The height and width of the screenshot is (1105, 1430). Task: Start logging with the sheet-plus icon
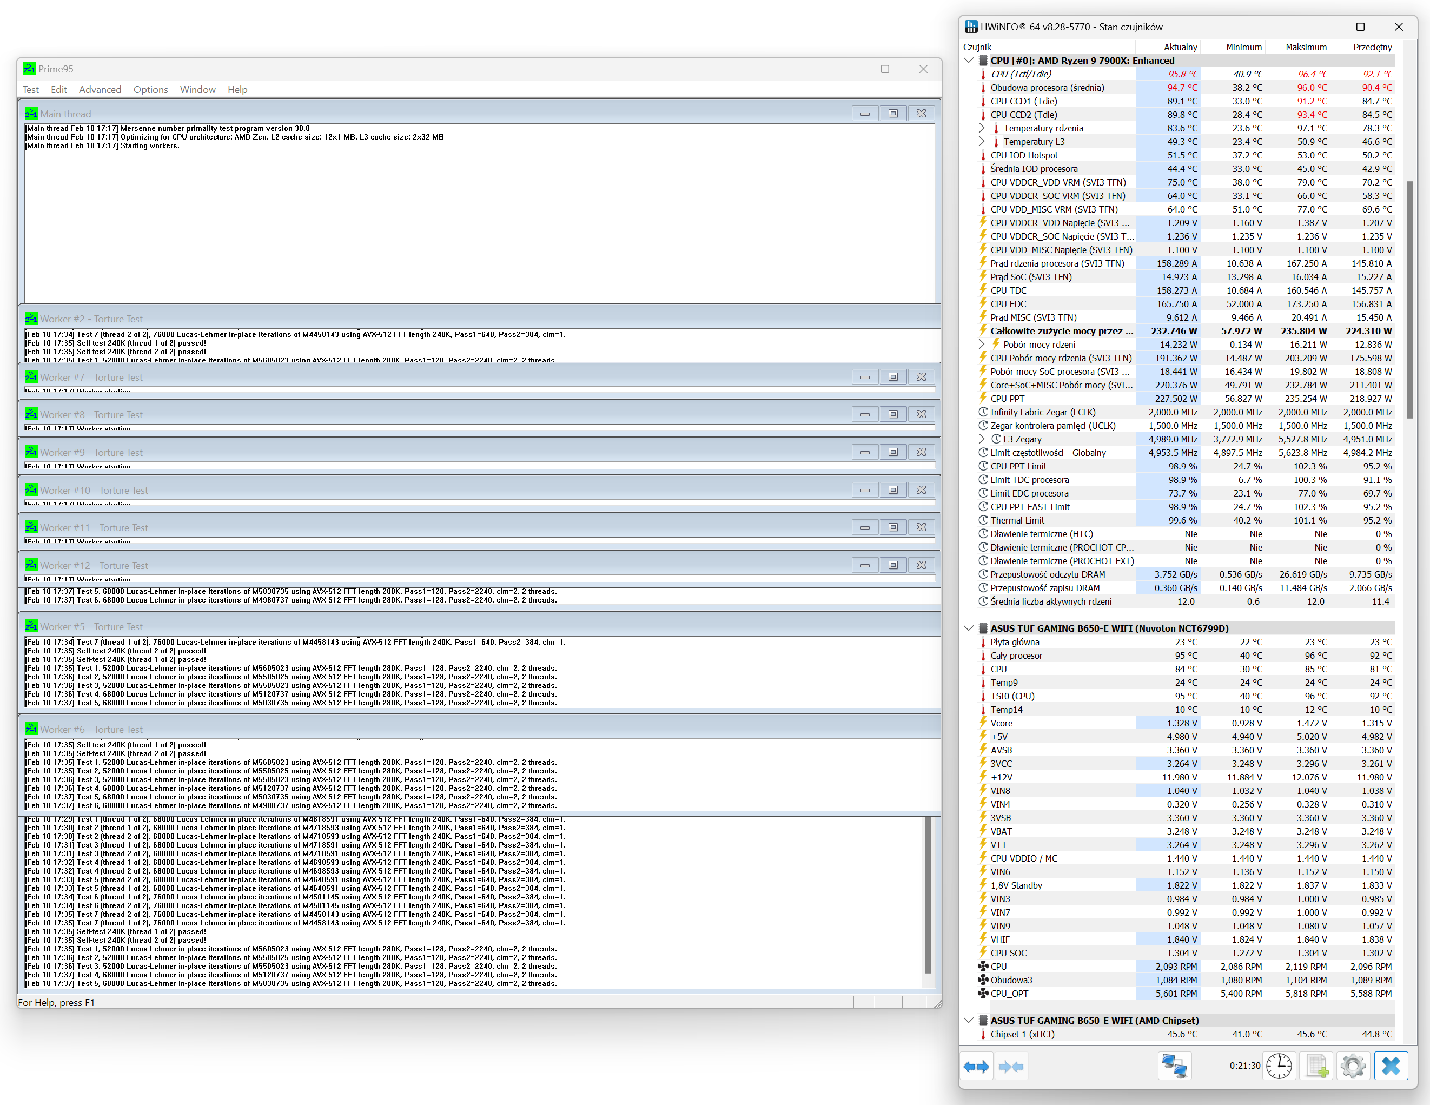1317,1067
